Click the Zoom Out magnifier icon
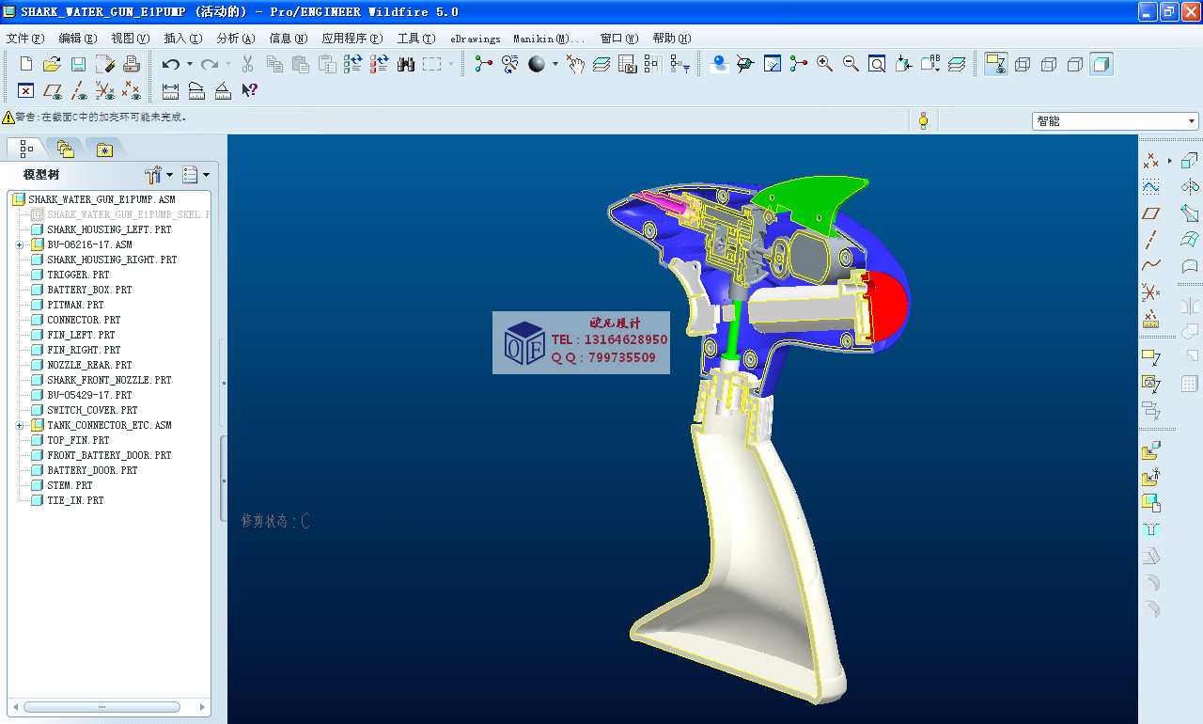This screenshot has height=724, width=1203. point(851,64)
